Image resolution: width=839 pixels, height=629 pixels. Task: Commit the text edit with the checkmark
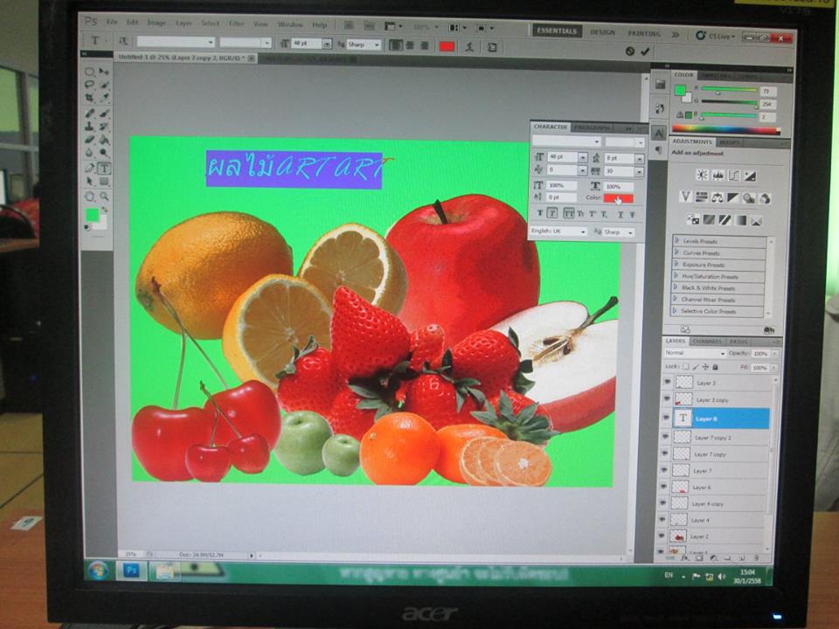click(x=646, y=52)
